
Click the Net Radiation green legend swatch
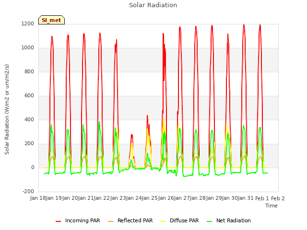pyautogui.click(x=210, y=221)
